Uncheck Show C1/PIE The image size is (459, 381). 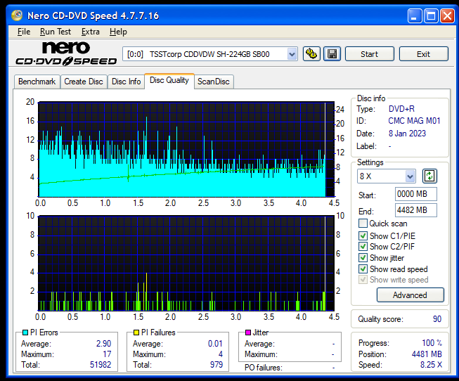pos(363,235)
